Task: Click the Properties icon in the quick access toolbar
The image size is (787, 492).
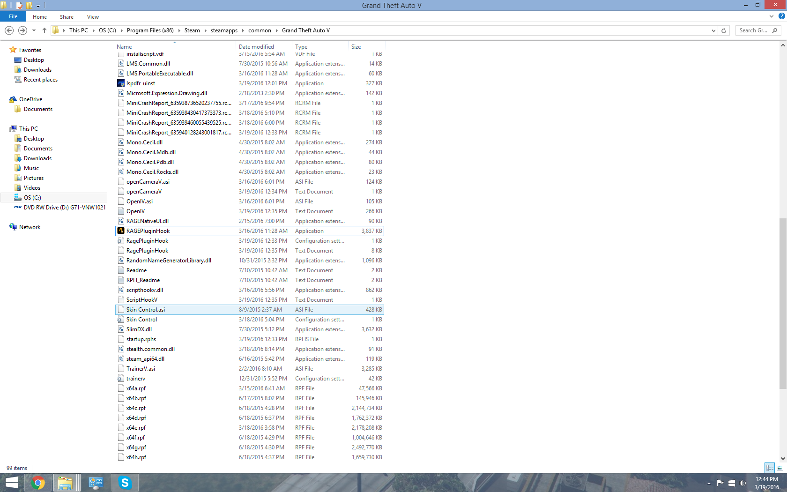Action: click(x=19, y=5)
